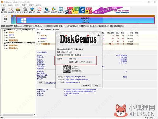The width and height of the screenshot is (158, 119).
Task: Click the Capacity (容量) column header
Action: [x=131, y=33]
